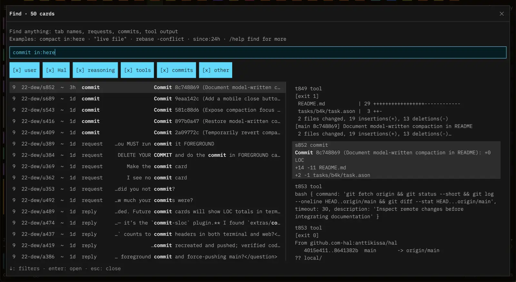
Task: Toggle the other filter checkbox
Action: click(215, 70)
